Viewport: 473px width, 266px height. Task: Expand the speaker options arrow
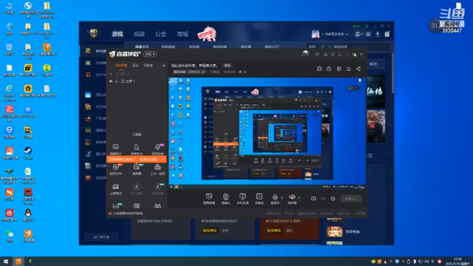pos(299,198)
